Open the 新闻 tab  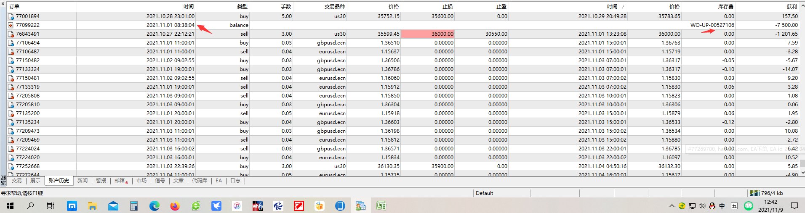coord(83,181)
